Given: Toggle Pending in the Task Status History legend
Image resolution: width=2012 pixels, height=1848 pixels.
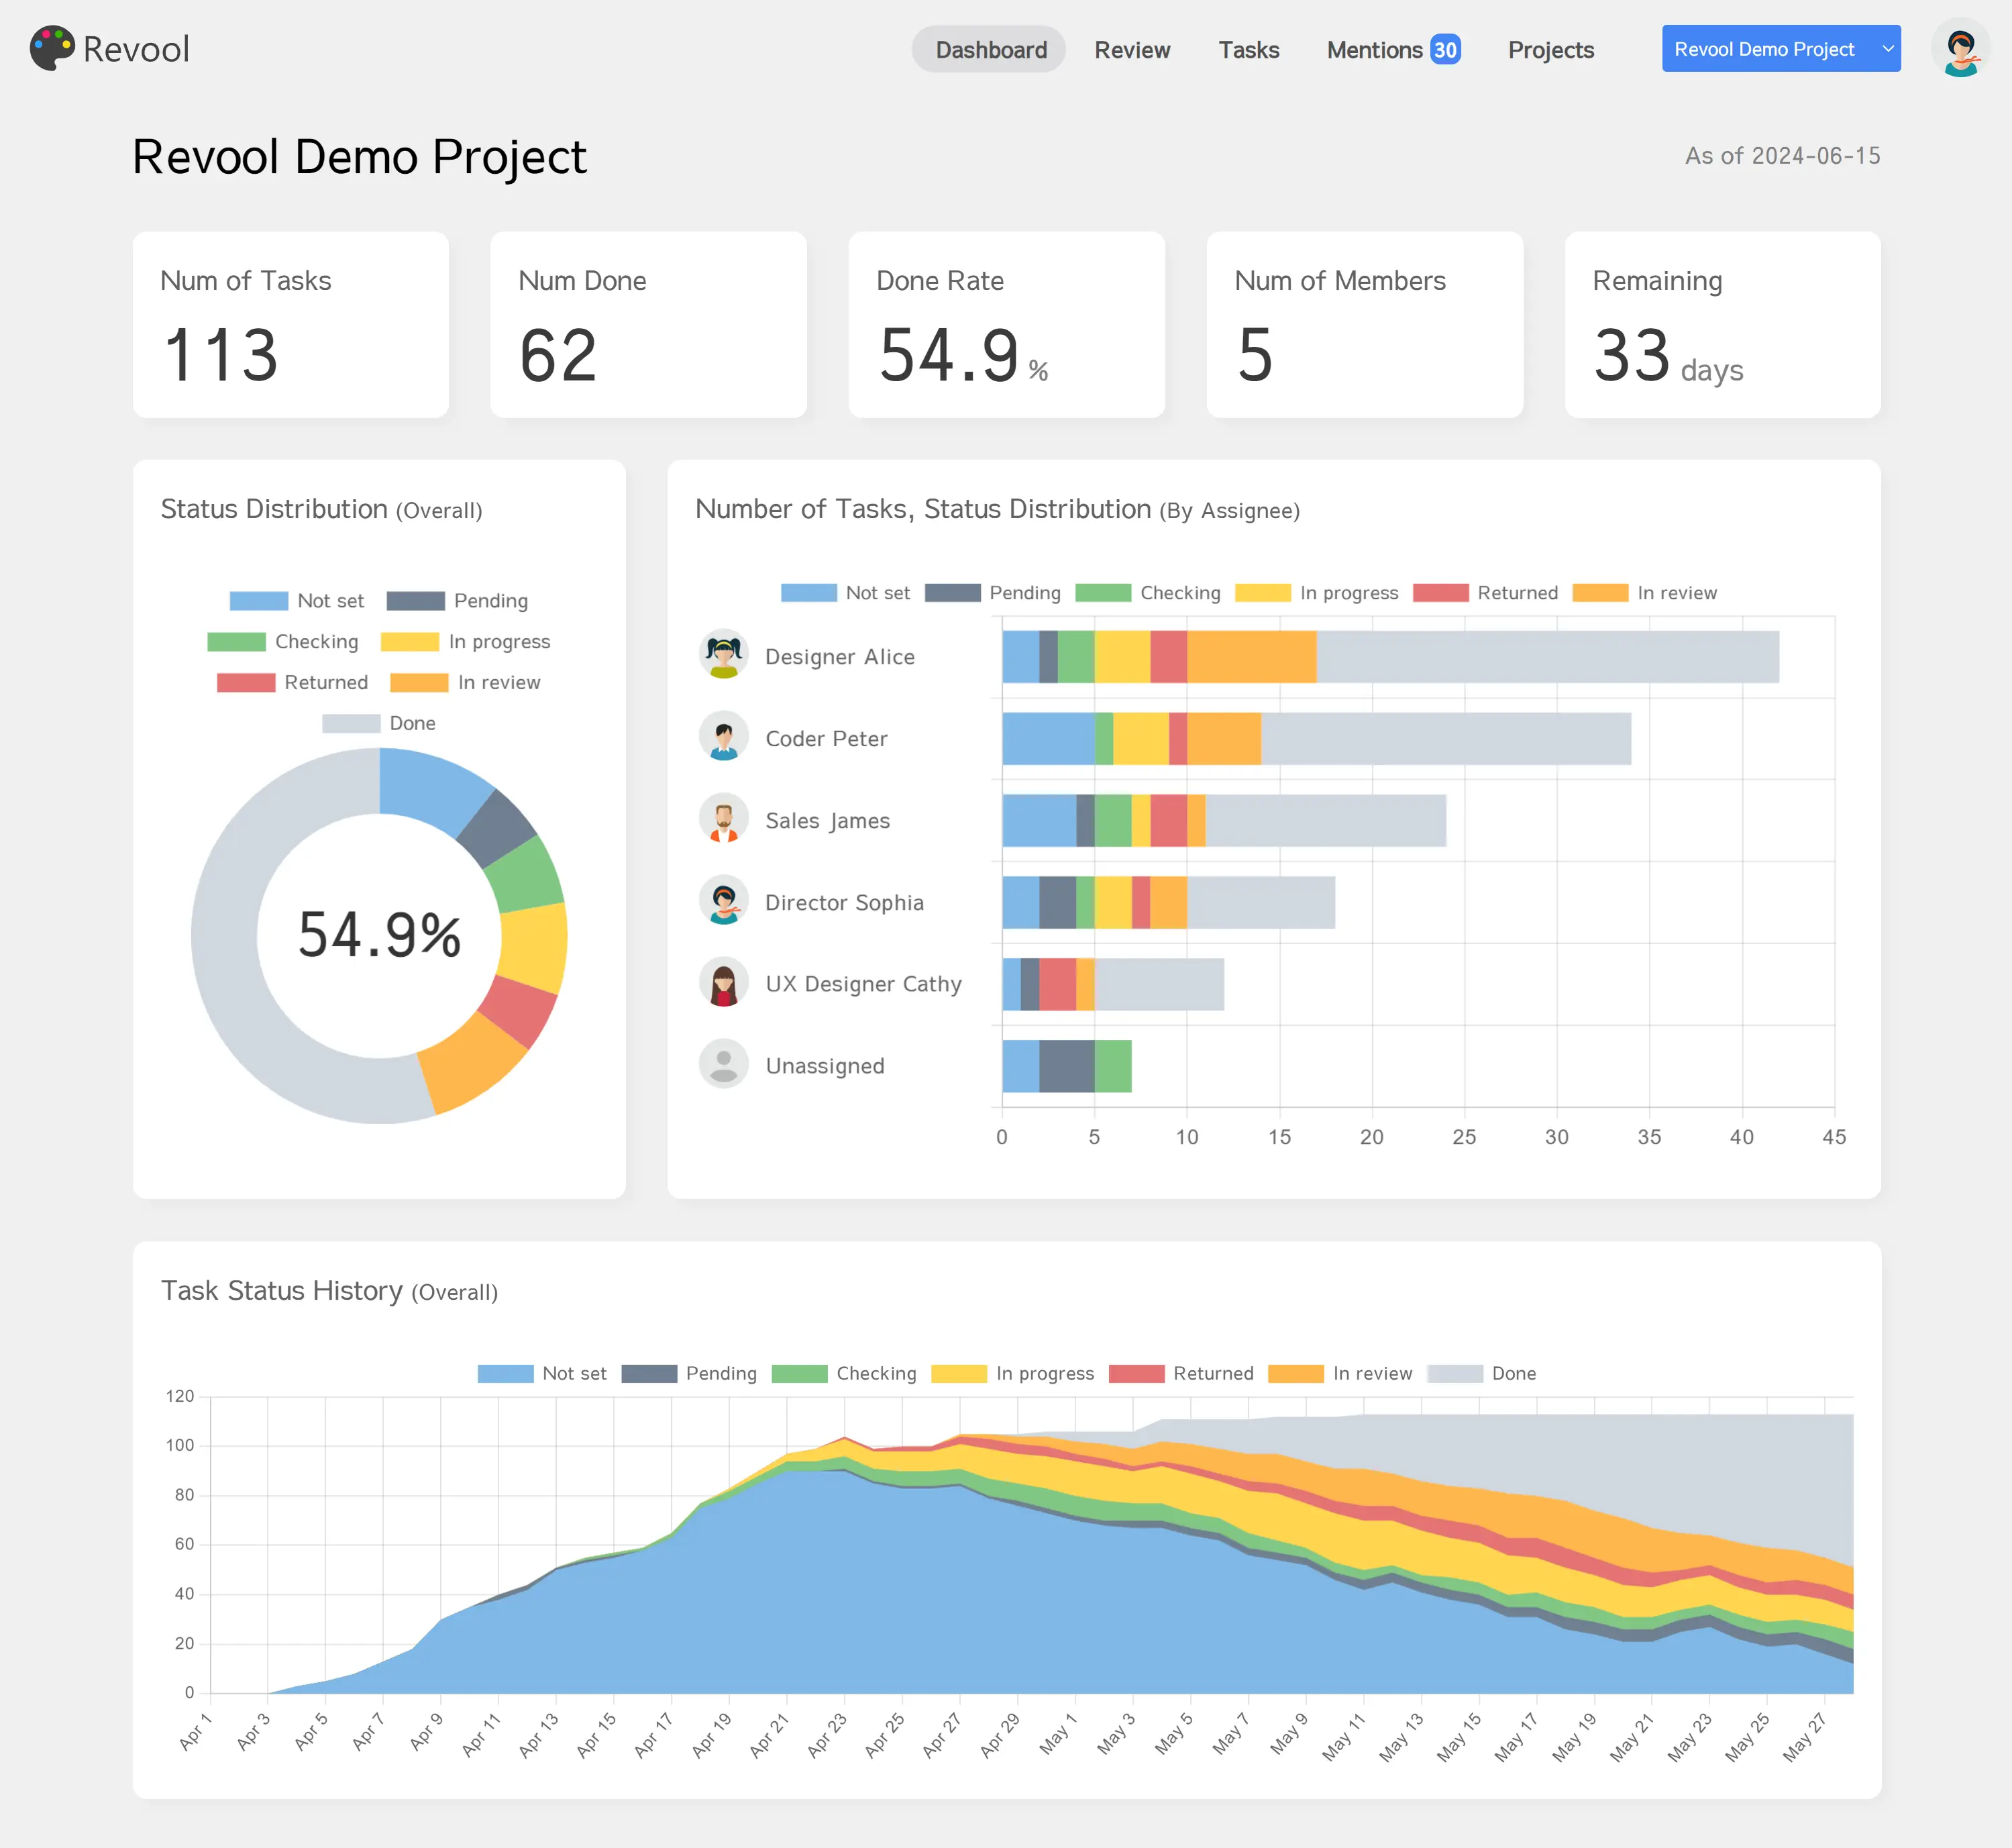Looking at the screenshot, I should tap(689, 1374).
